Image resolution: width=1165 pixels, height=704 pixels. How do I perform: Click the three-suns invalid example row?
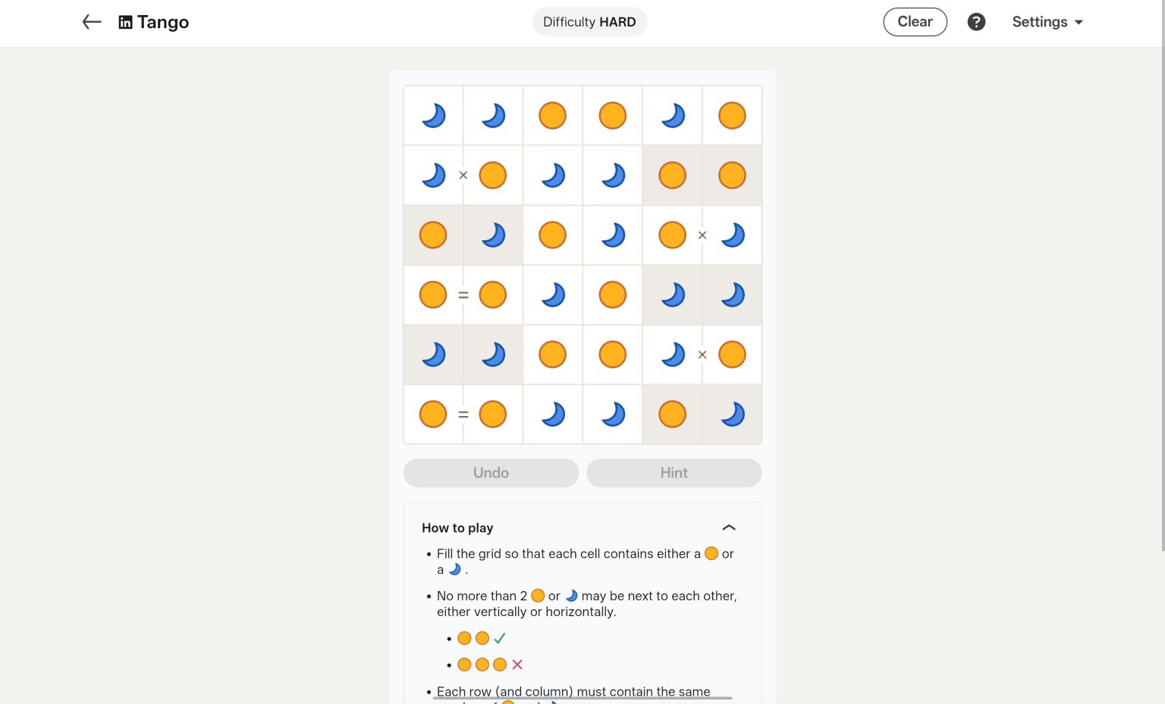482,664
